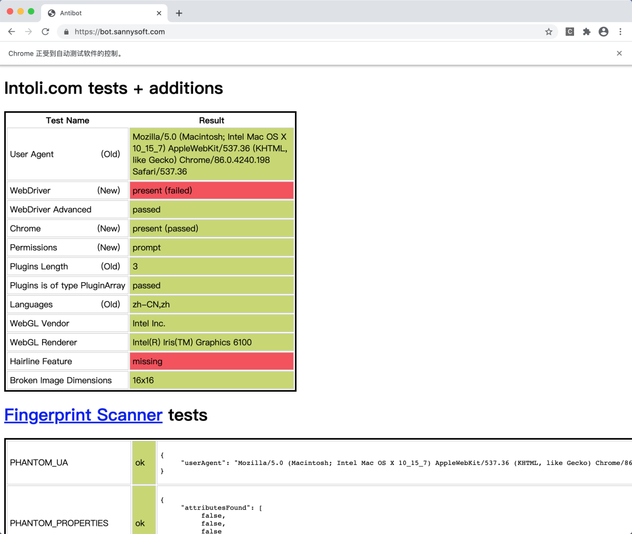Image resolution: width=632 pixels, height=534 pixels.
Task: Click 'Plugins is of type PluginArray' label
Action: (68, 285)
